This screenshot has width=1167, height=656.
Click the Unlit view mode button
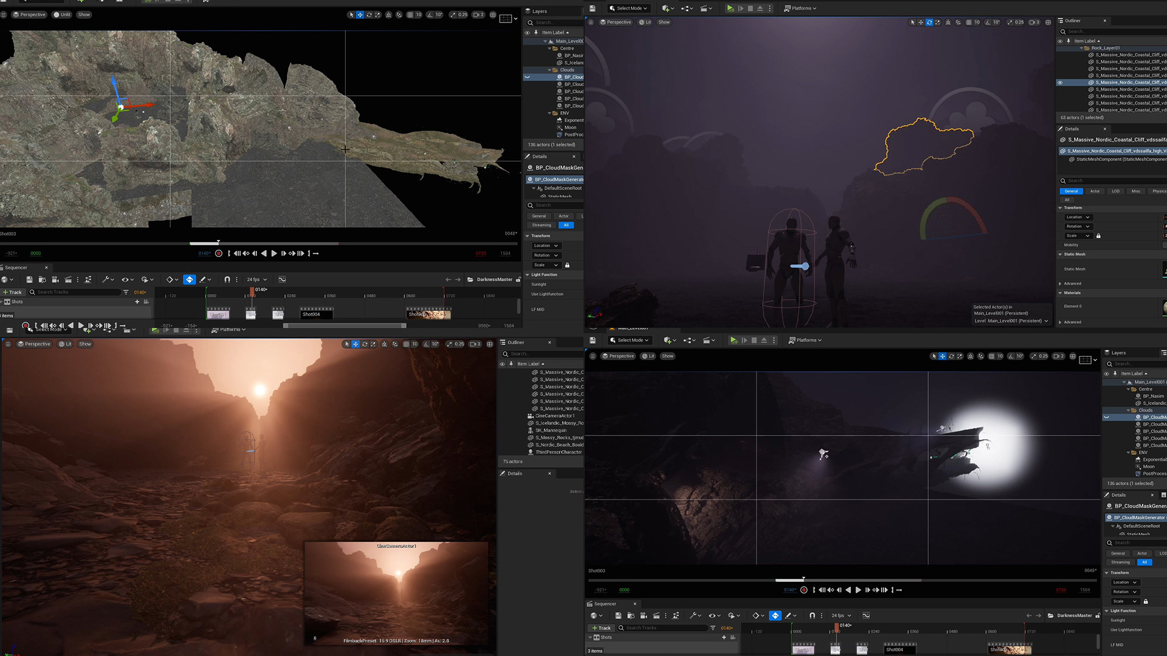click(61, 15)
